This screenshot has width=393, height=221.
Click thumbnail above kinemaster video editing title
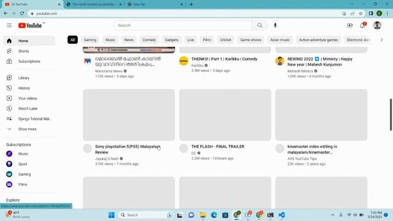point(321,115)
